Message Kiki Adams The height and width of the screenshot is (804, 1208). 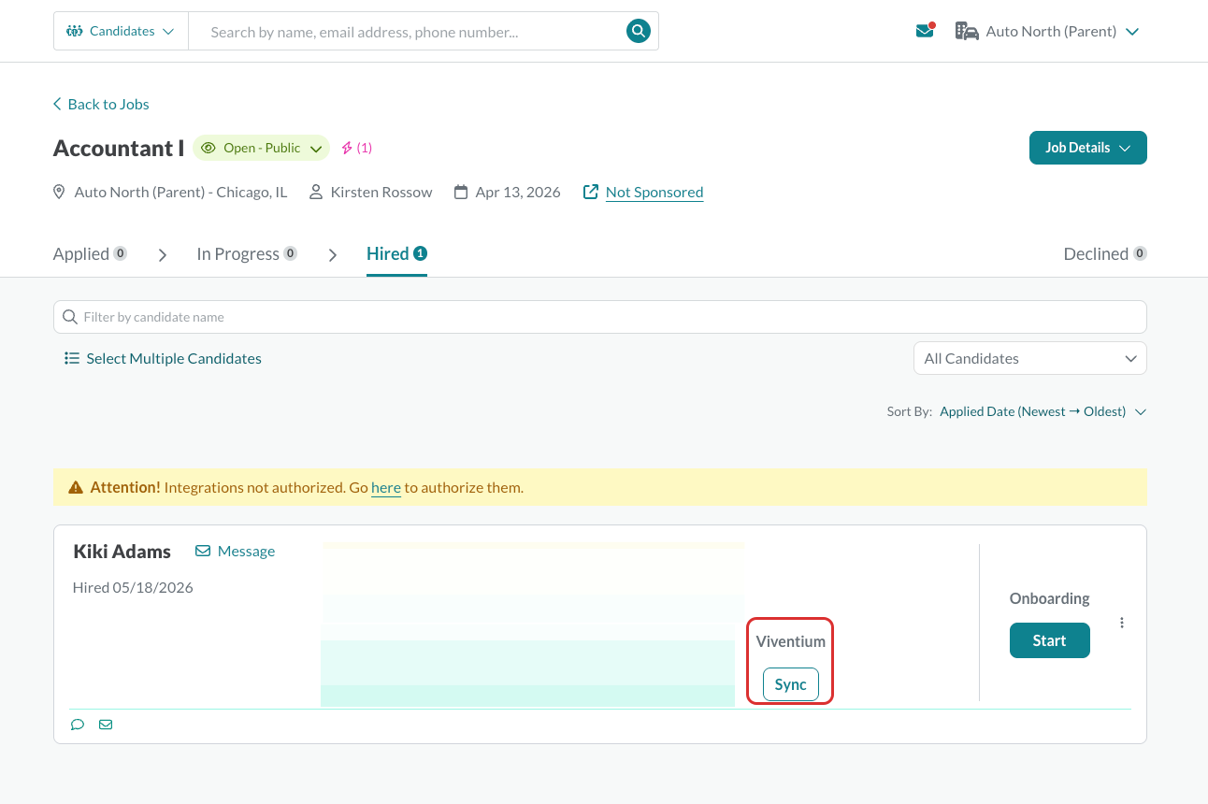pyautogui.click(x=236, y=551)
